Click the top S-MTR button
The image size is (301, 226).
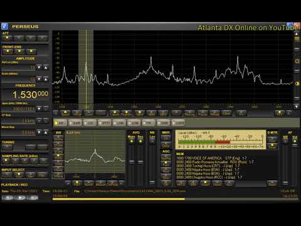(x=272, y=139)
